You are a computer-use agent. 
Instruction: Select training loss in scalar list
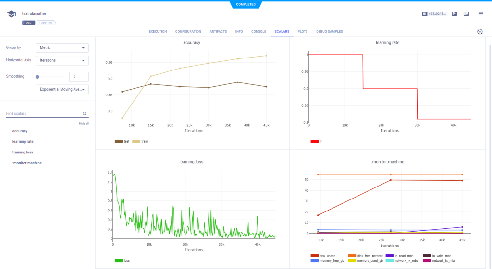23,152
